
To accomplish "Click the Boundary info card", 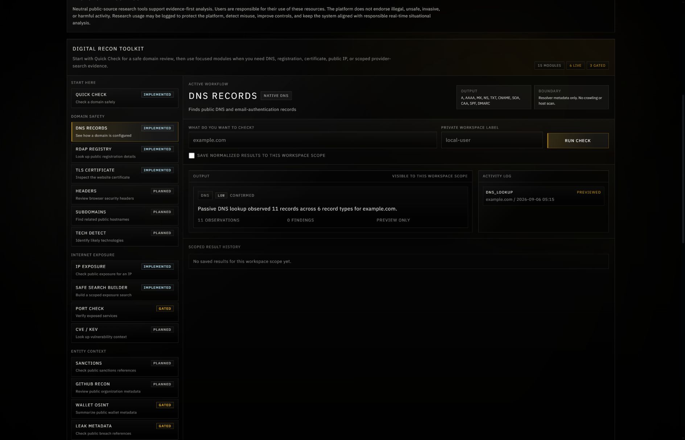I will click(x=571, y=97).
